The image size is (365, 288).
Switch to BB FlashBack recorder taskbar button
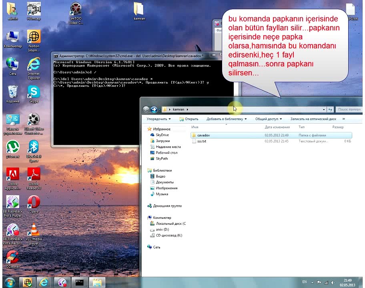[62, 282]
